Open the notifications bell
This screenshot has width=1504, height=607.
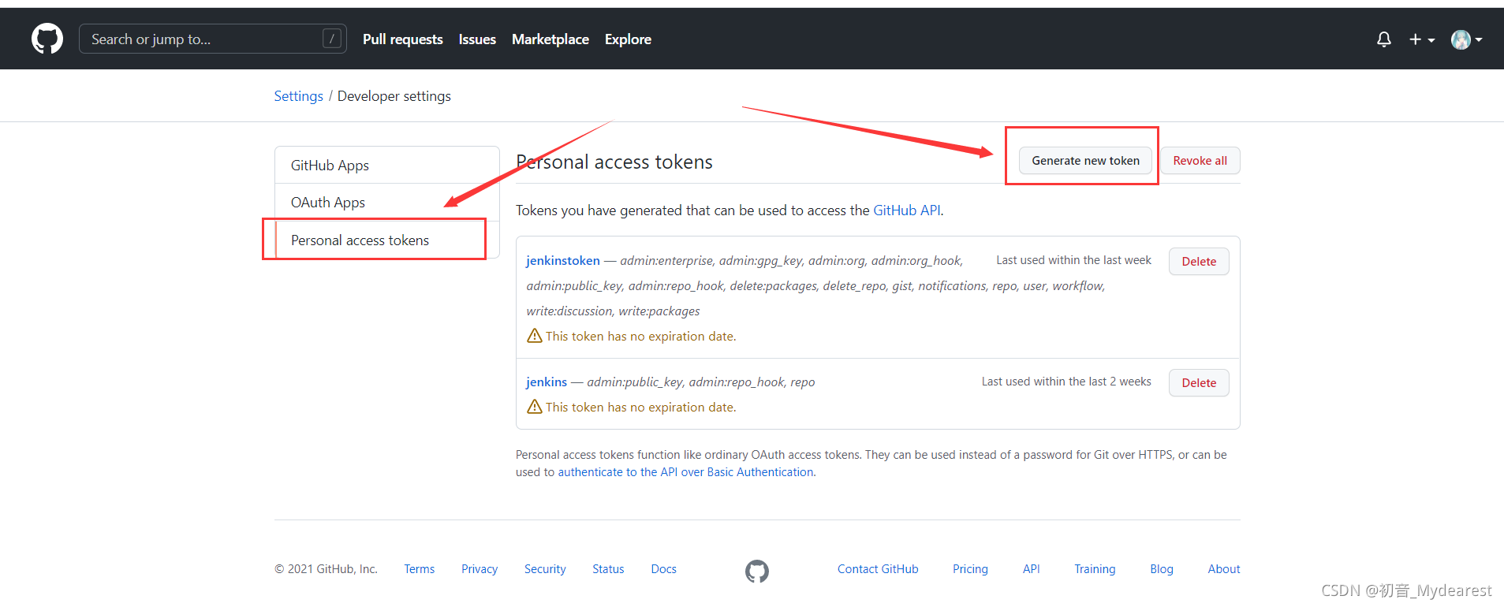1384,39
